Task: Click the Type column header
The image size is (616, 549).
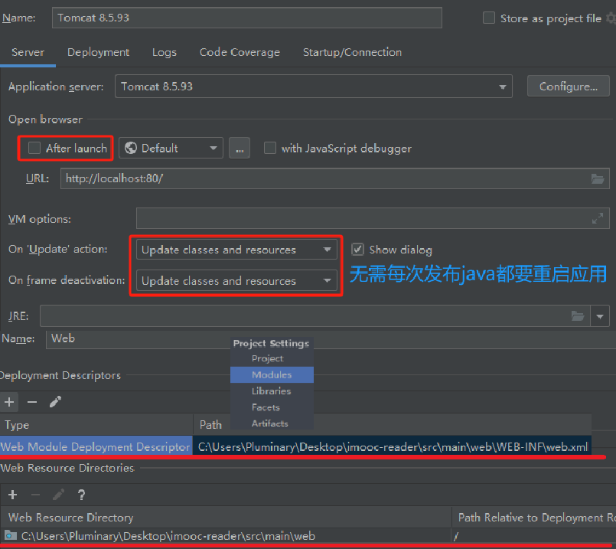Action: pyautogui.click(x=96, y=425)
